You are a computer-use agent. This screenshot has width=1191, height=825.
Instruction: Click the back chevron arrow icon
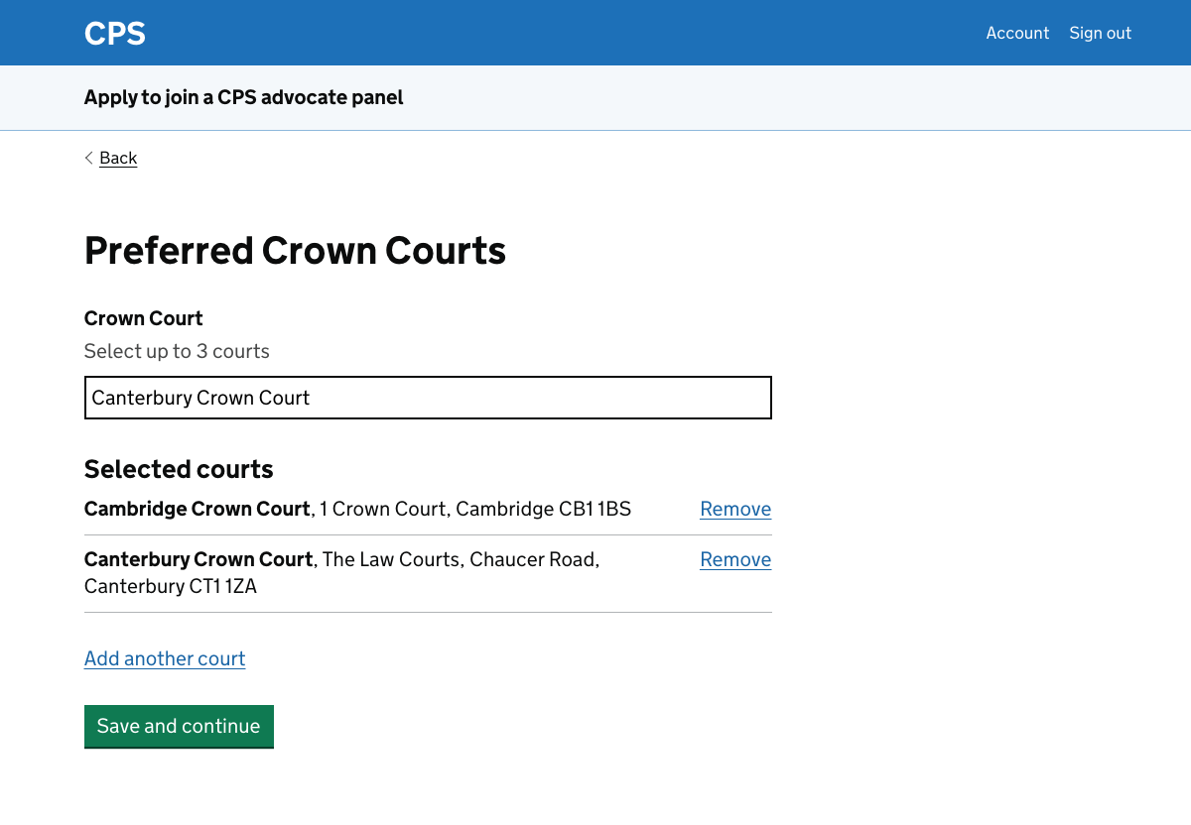pos(88,158)
